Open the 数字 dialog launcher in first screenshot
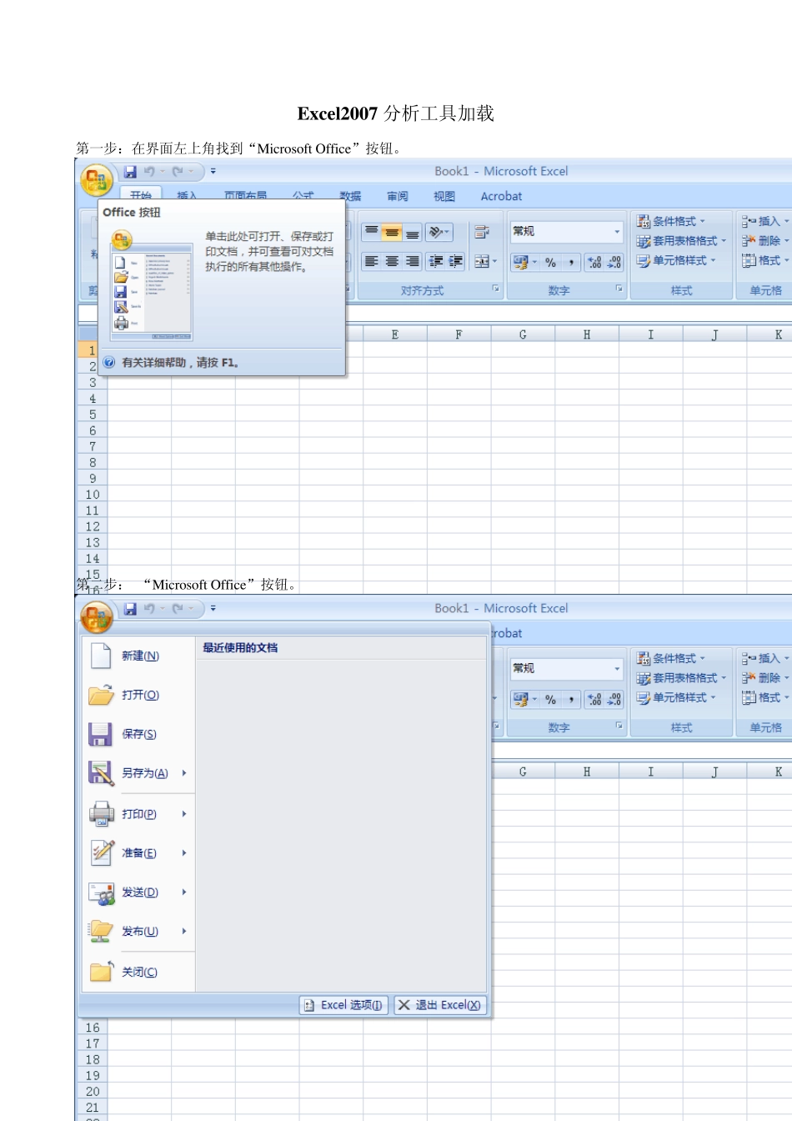Viewport: 792px width, 1121px height. click(x=619, y=289)
